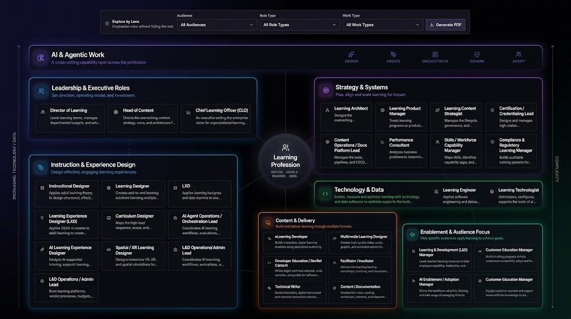Screen dimensions: 571x319
Task: Select the Adopt people icon
Action: pyautogui.click(x=519, y=55)
